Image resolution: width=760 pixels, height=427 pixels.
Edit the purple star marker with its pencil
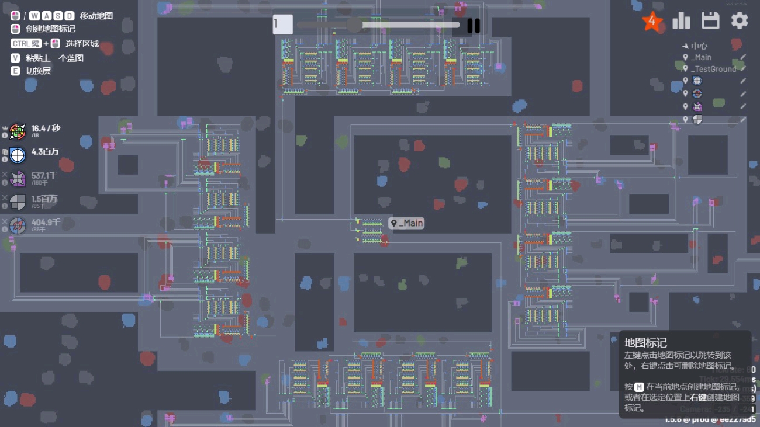click(x=743, y=107)
